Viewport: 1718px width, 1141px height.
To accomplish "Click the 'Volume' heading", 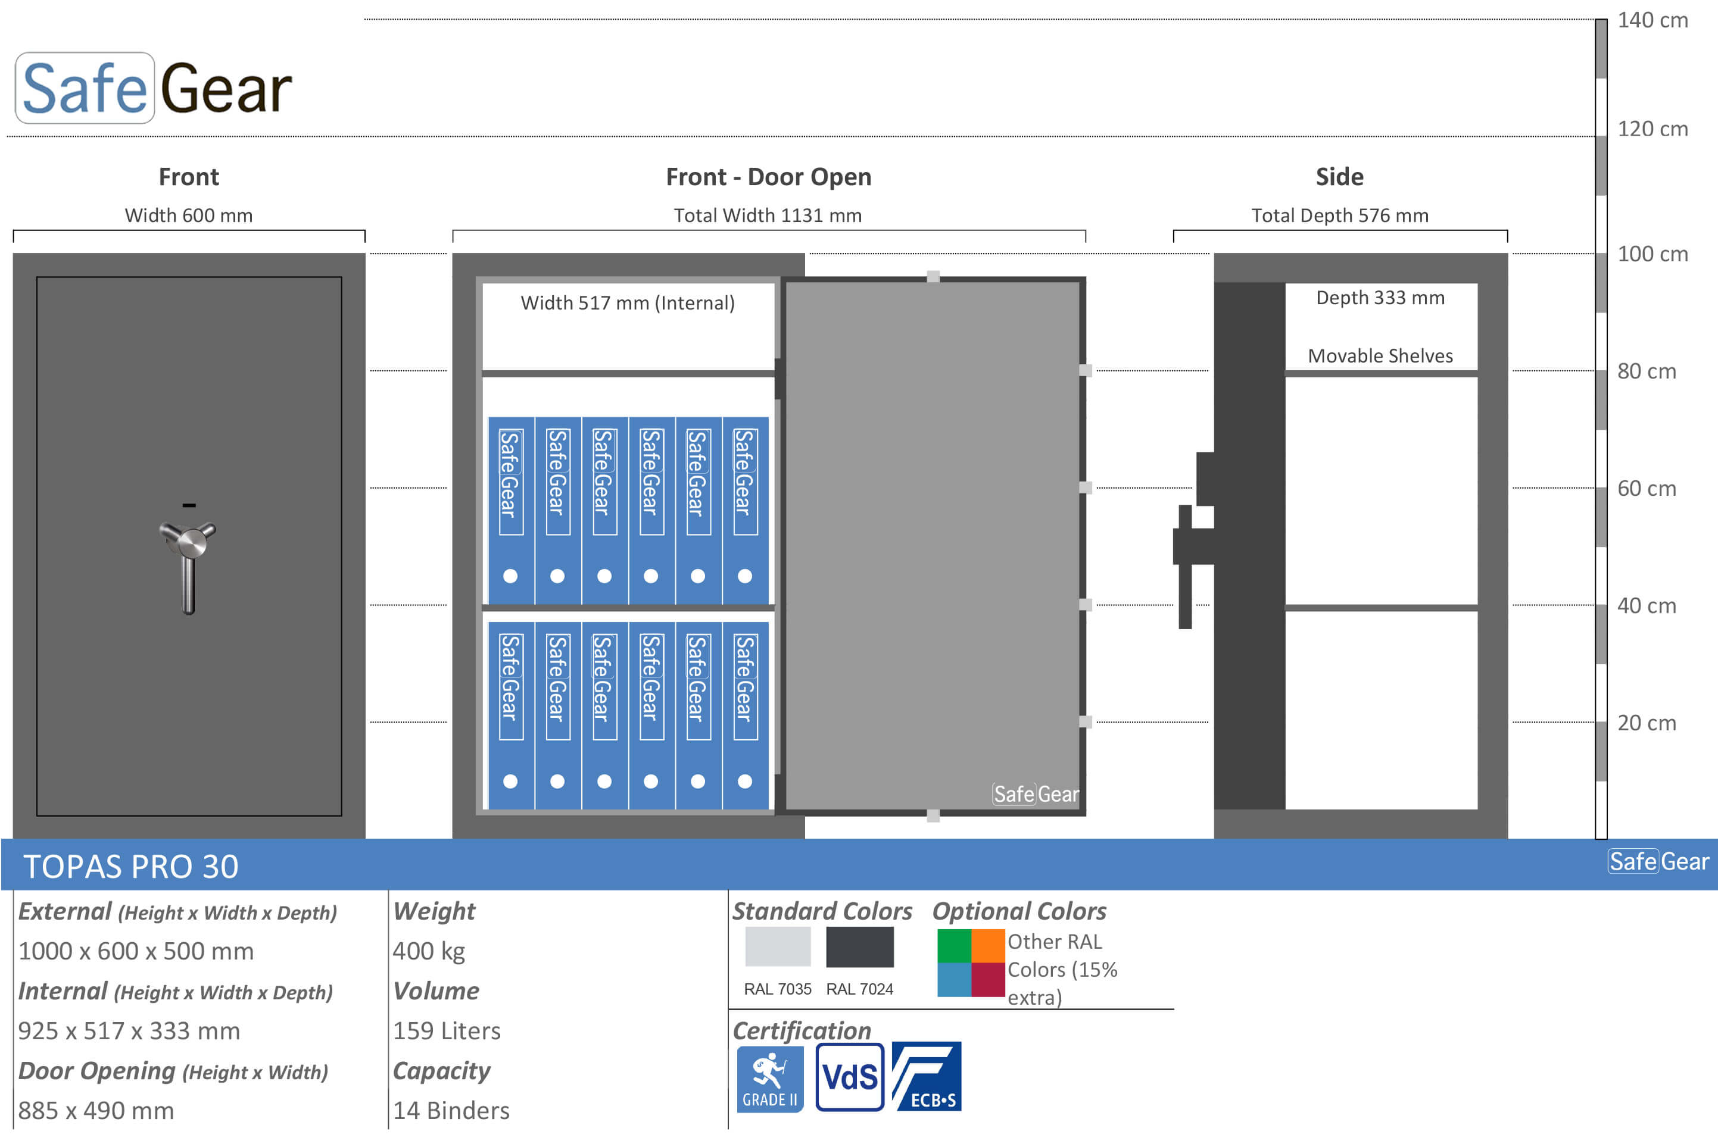I will [436, 991].
